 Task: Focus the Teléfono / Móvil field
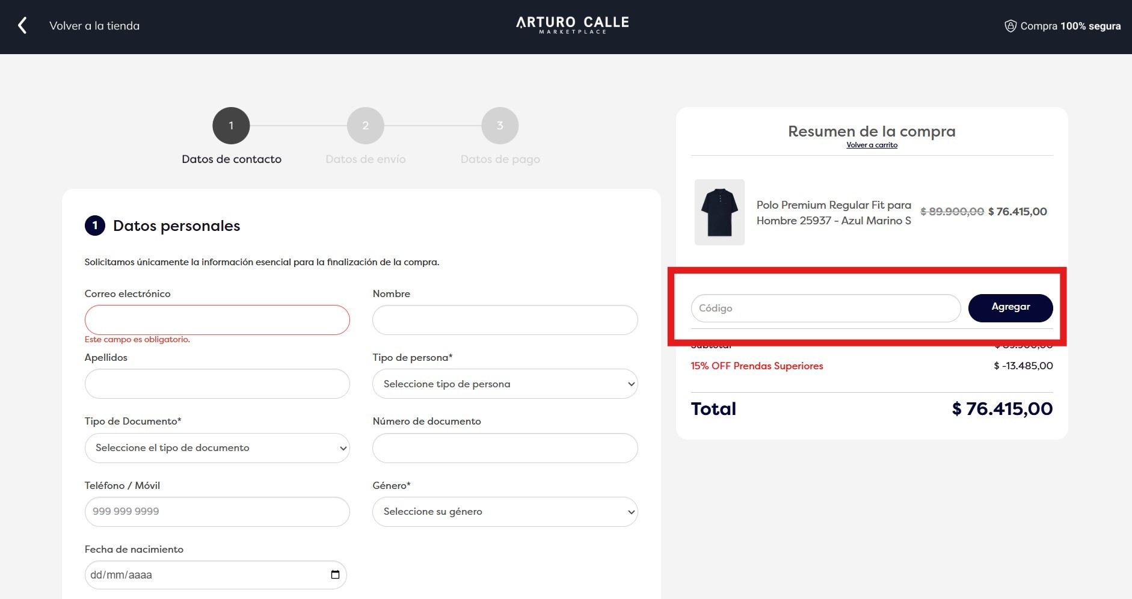[217, 512]
